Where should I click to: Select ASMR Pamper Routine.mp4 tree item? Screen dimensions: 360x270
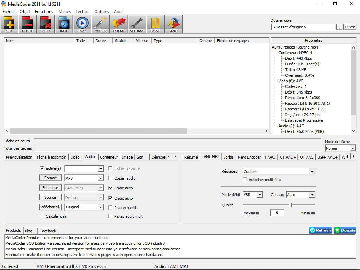[295, 47]
